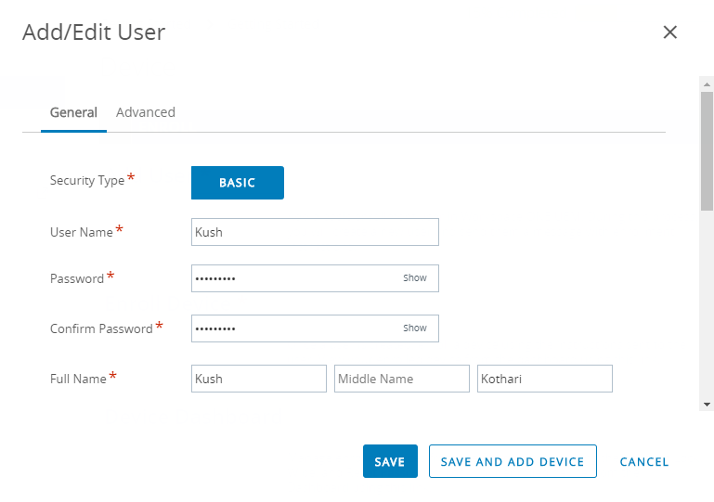Viewport: 714px width, 502px height.
Task: Cancel editing the user
Action: pos(643,462)
